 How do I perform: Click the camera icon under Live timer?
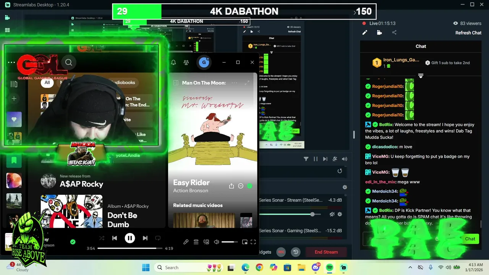pyautogui.click(x=379, y=33)
